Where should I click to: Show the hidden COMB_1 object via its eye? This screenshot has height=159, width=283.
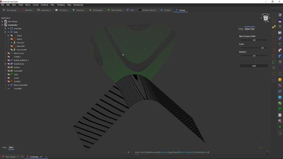point(9,57)
